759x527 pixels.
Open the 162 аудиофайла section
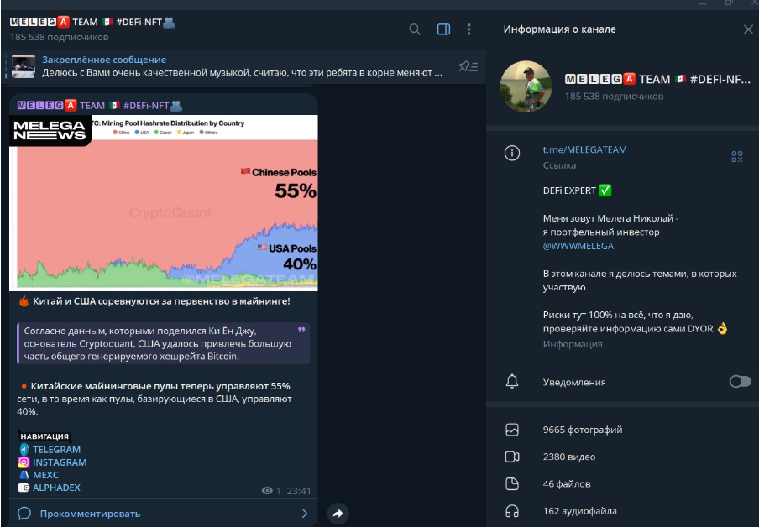point(622,511)
